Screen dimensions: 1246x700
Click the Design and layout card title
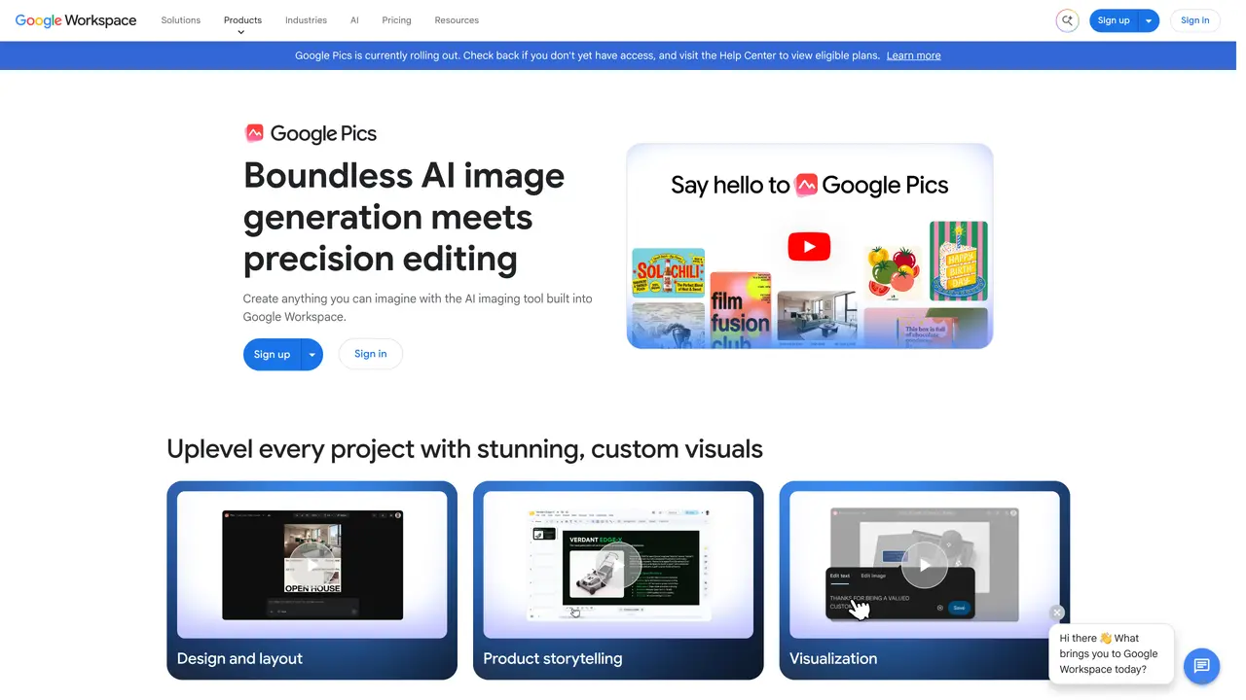coord(239,658)
